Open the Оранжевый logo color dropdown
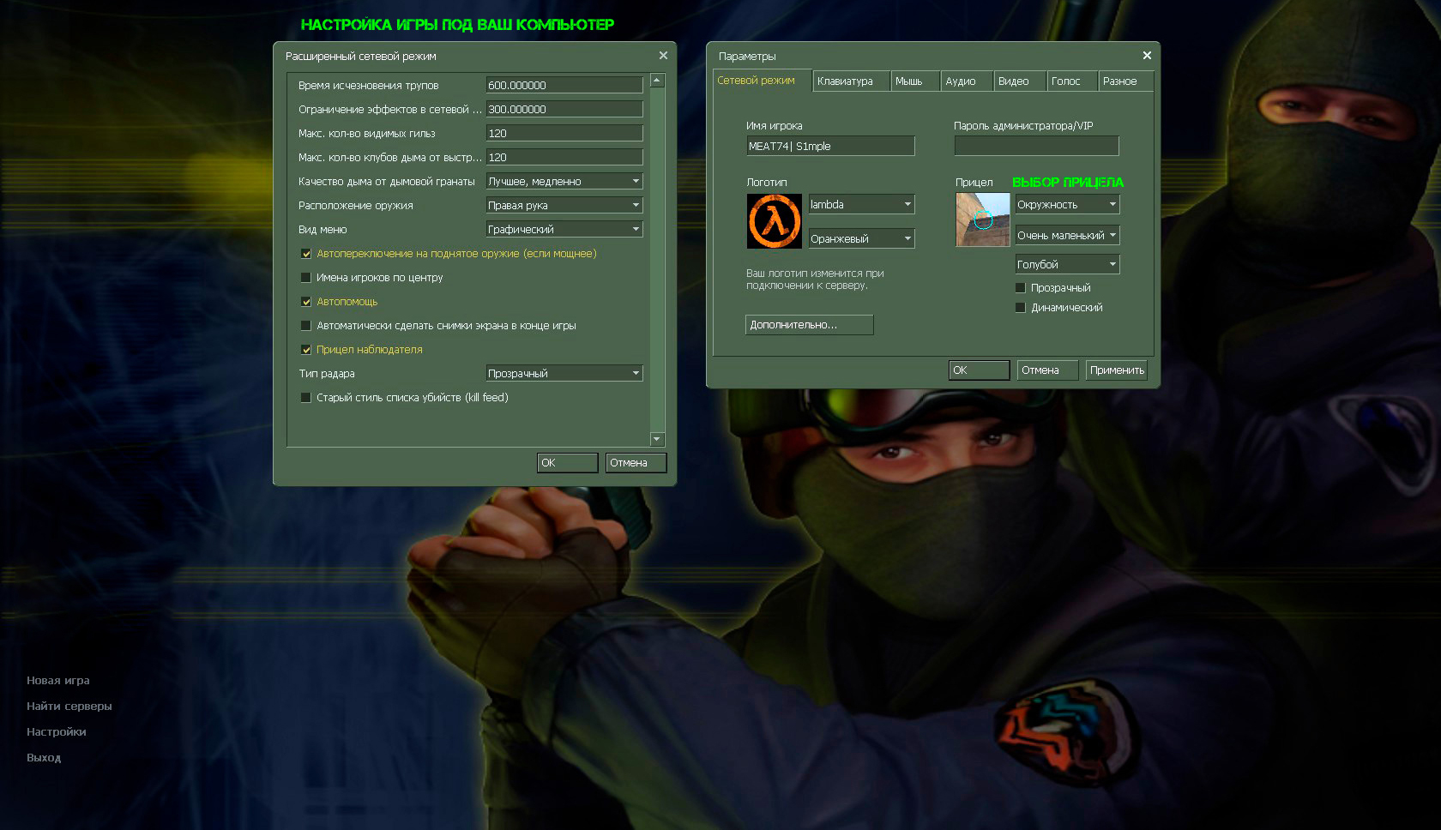Image resolution: width=1441 pixels, height=830 pixels. (x=861, y=239)
